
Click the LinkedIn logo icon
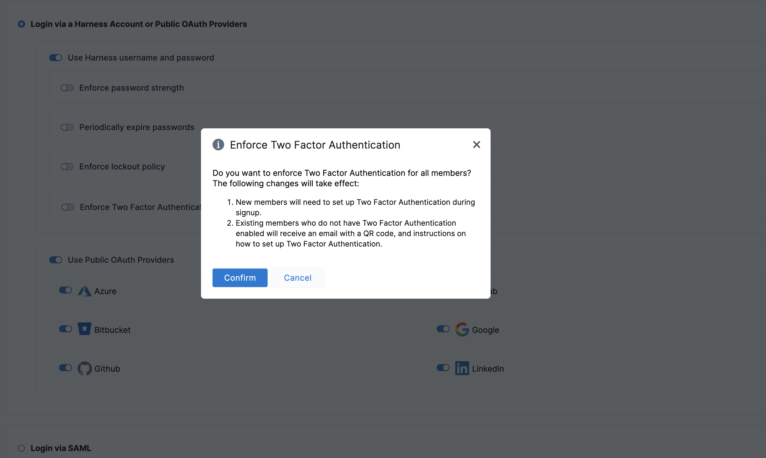462,368
